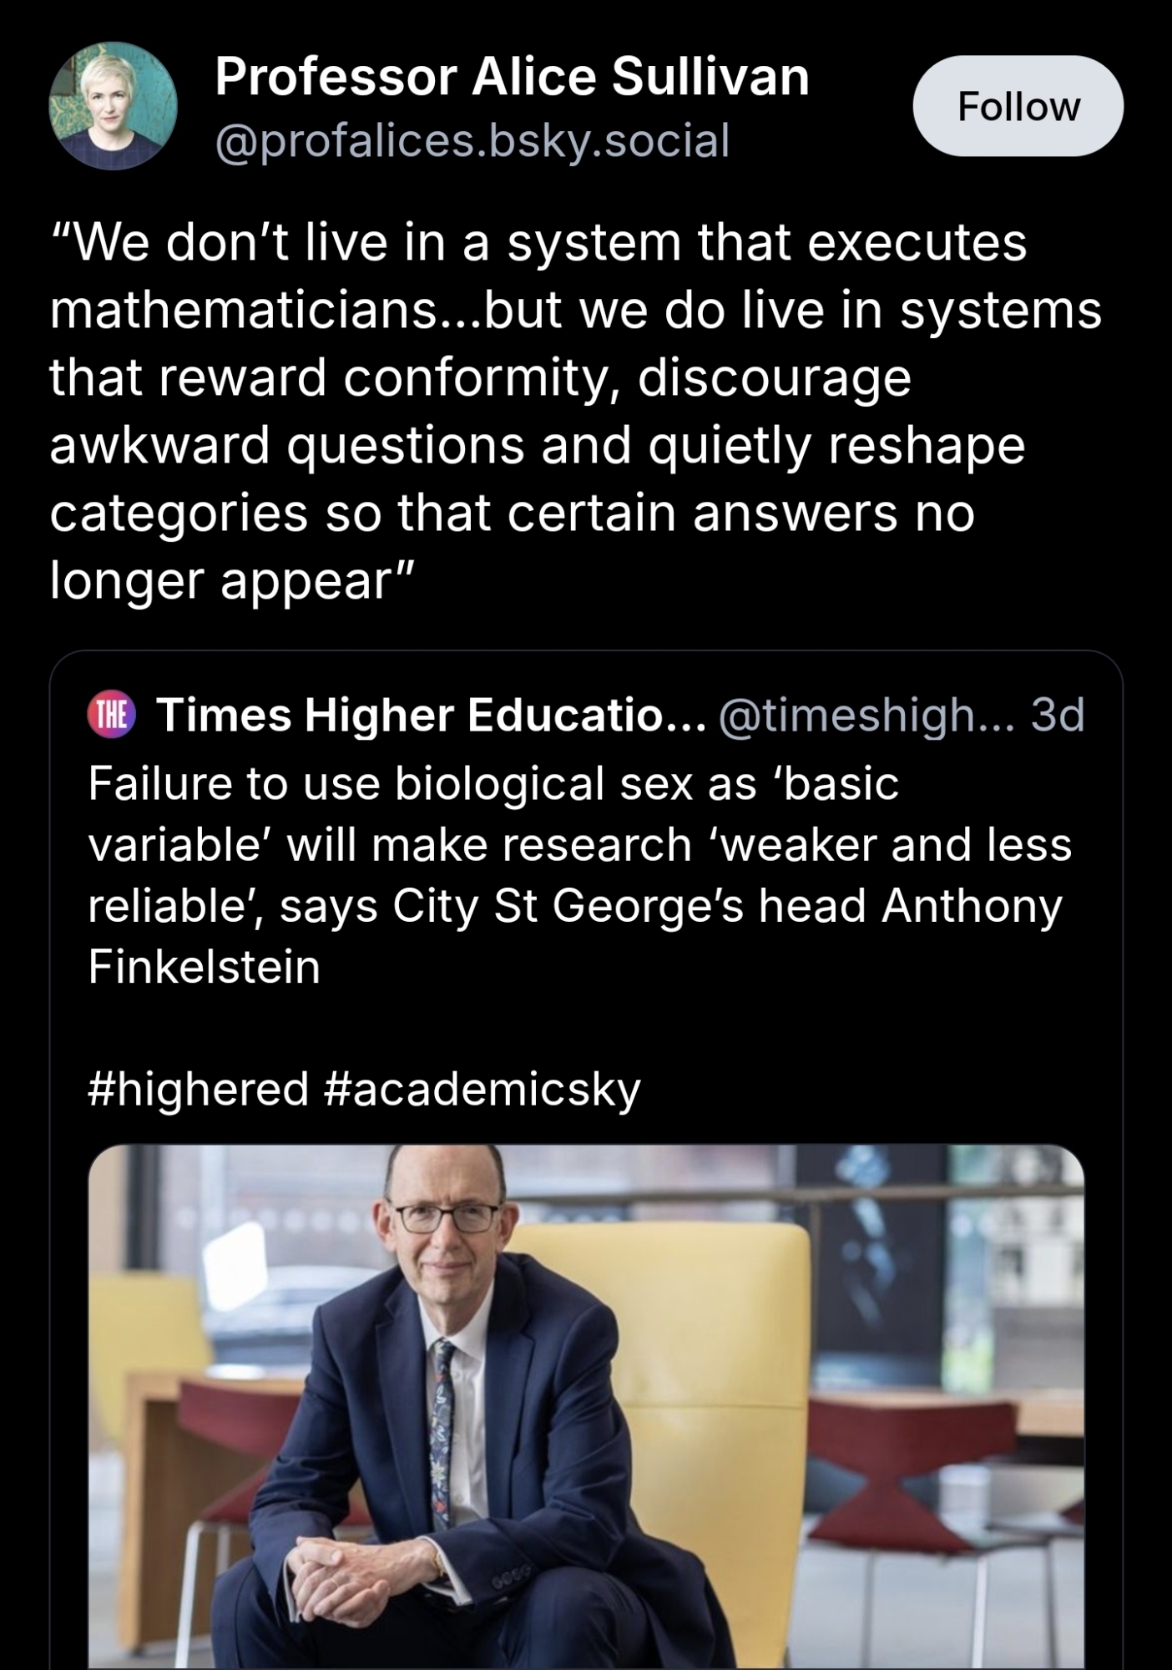This screenshot has height=1670, width=1172.
Task: Click the quote beginning "We don't live"
Action: click(x=538, y=243)
